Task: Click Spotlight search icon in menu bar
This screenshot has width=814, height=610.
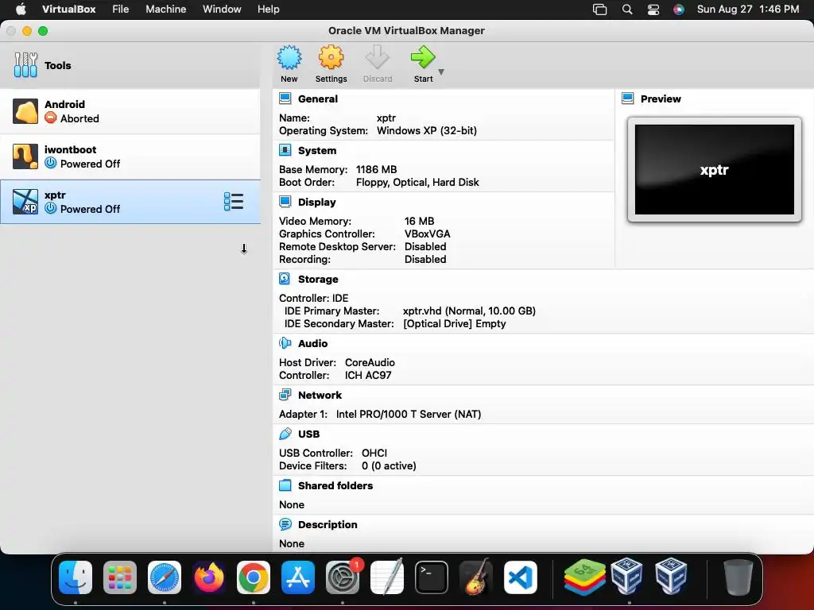Action: click(627, 10)
